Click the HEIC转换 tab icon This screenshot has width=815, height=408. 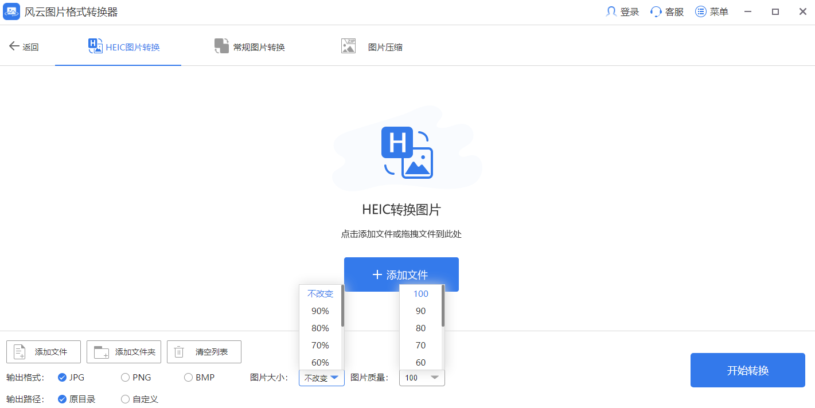point(94,46)
